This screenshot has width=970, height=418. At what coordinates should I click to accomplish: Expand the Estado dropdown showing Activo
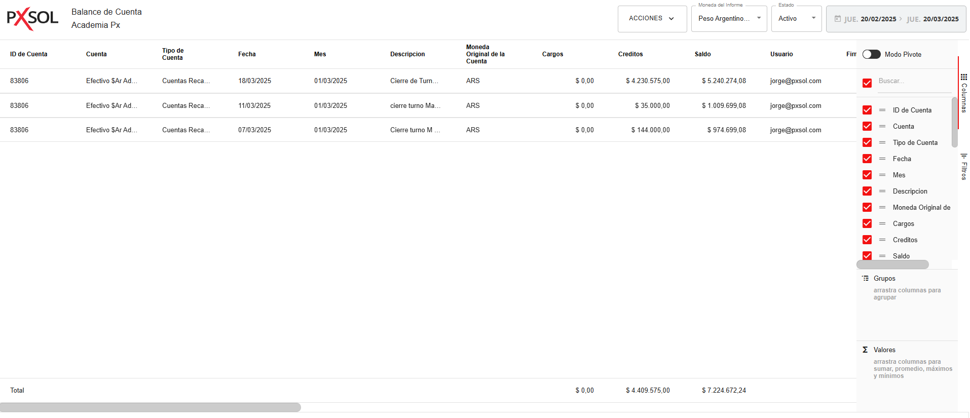[796, 19]
